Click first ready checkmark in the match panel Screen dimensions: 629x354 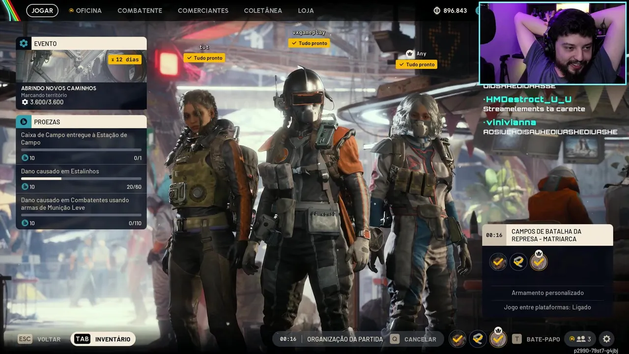(498, 262)
